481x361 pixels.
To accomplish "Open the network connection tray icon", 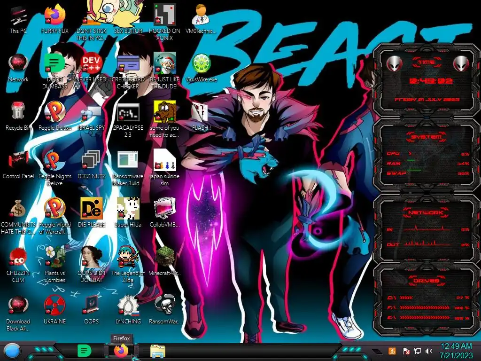I will coord(418,351).
